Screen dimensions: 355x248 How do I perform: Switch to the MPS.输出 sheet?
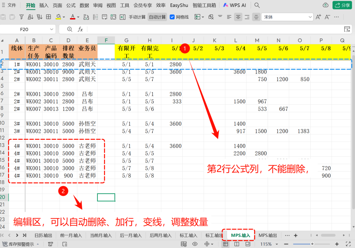[268, 236]
